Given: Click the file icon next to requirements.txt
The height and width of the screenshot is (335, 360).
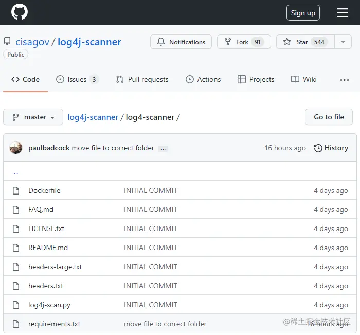Looking at the screenshot, I should tap(16, 324).
